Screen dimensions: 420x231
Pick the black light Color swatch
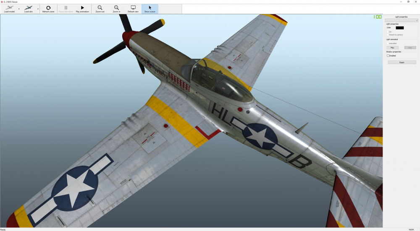pyautogui.click(x=399, y=28)
